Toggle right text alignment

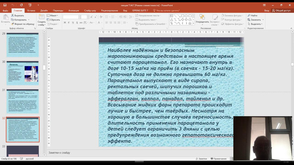115,22
